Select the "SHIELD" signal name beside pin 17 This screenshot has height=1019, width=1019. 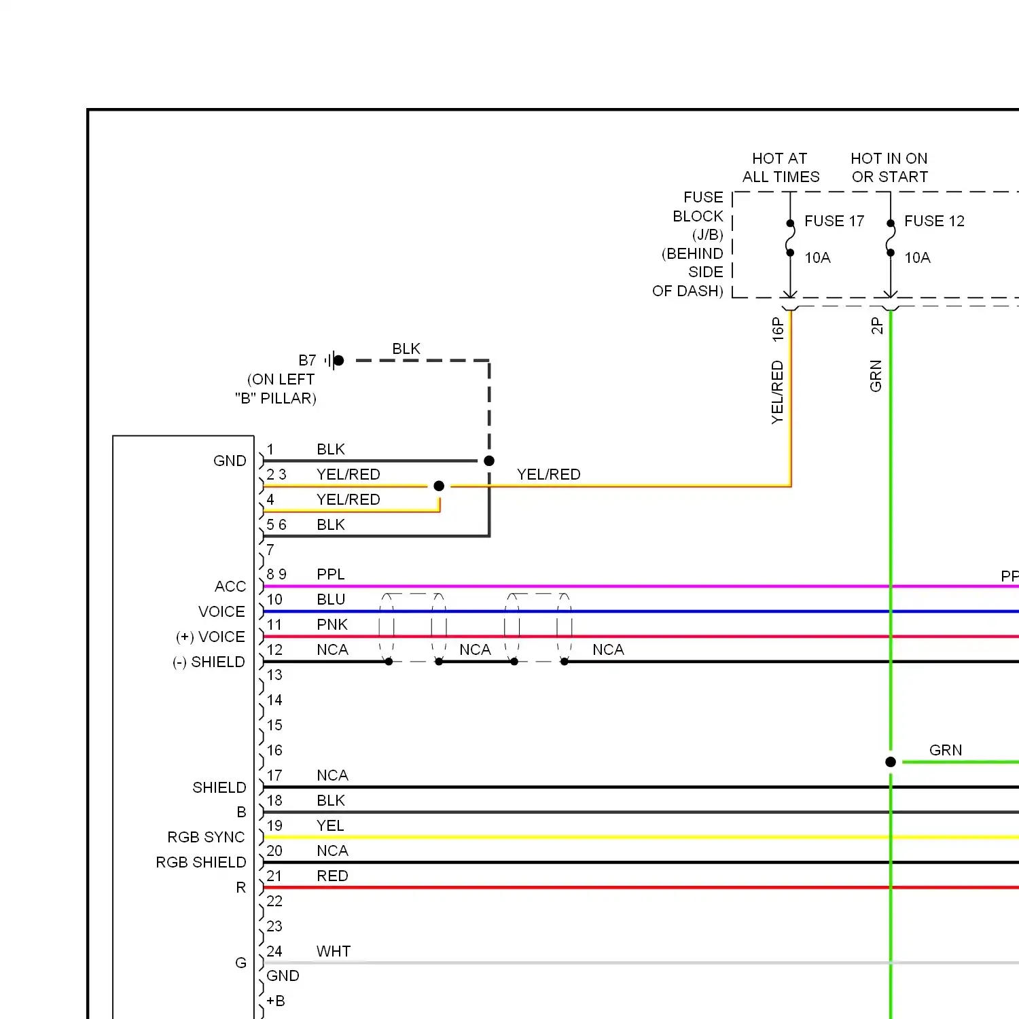pos(219,787)
